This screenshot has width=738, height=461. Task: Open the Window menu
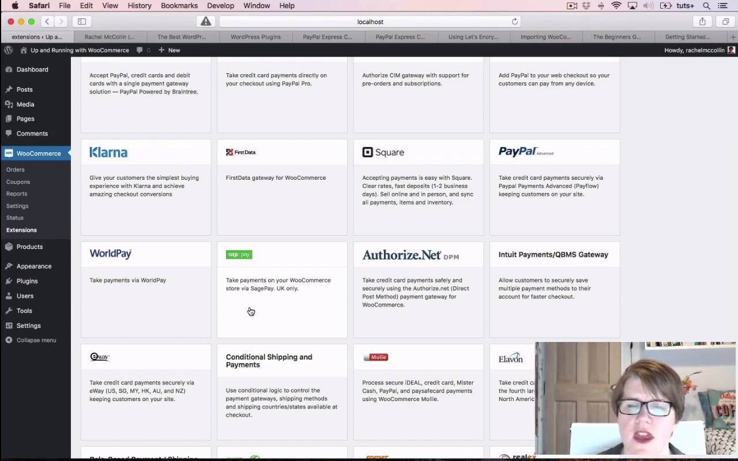click(x=257, y=6)
